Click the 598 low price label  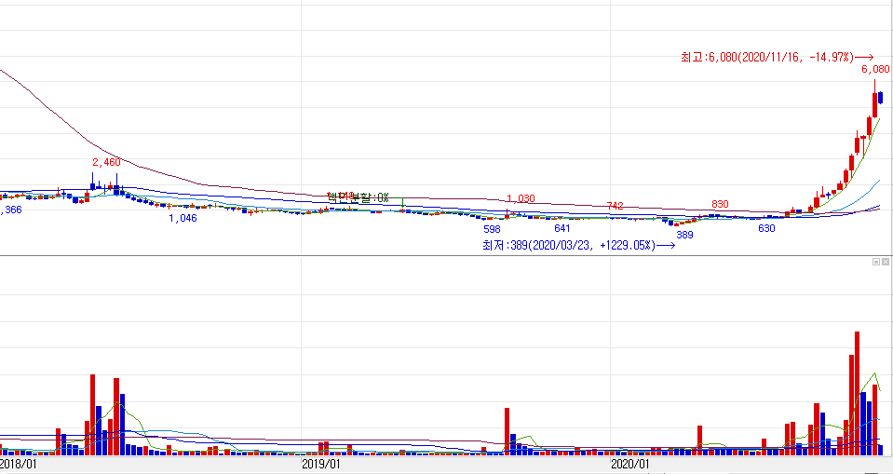492,229
